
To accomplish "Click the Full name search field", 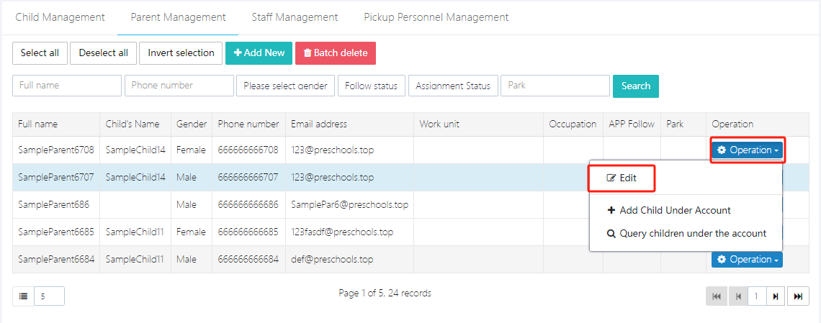I will (67, 86).
